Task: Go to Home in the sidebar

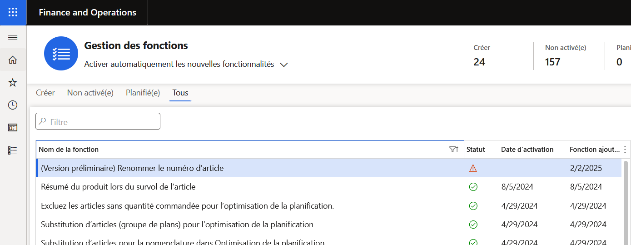Action: [x=13, y=60]
